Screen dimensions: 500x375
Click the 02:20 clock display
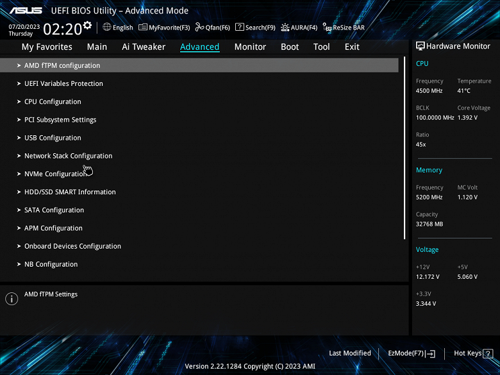[63, 29]
